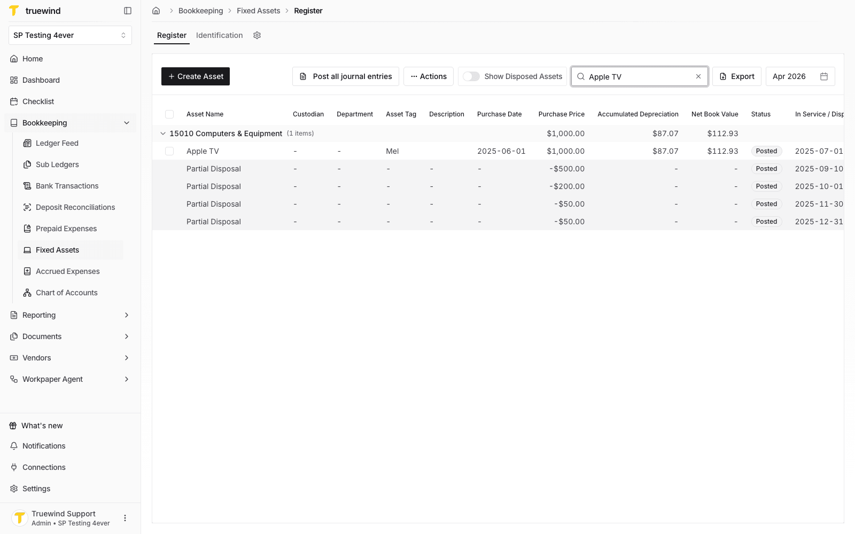Select all assets header checkbox
The height and width of the screenshot is (534, 855).
click(169, 114)
